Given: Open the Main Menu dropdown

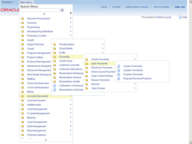Looking at the screenshot, I should click(27, 2).
